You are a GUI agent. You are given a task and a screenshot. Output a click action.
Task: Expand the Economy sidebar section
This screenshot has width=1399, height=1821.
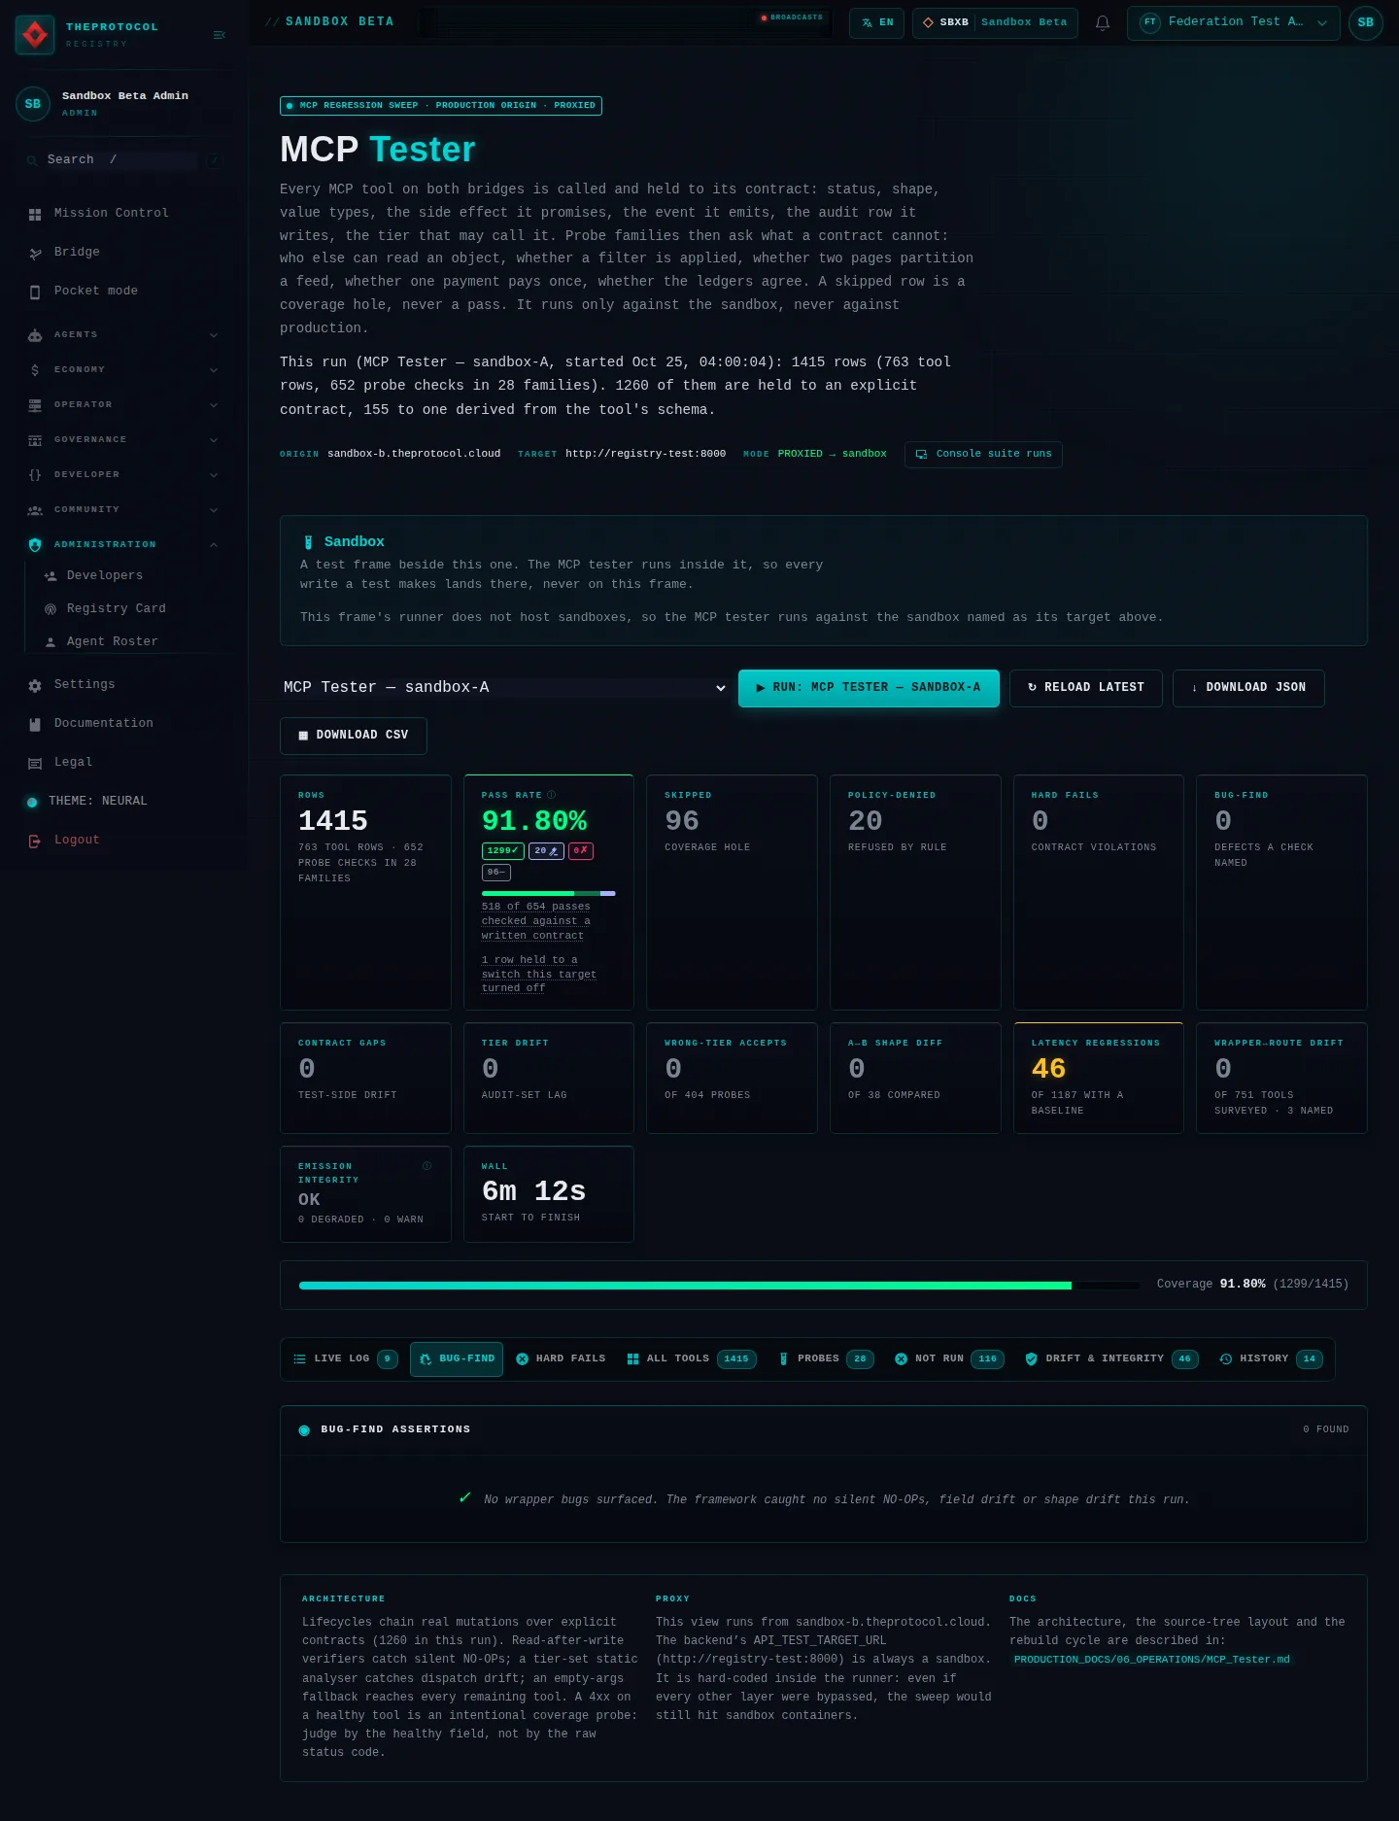123,369
